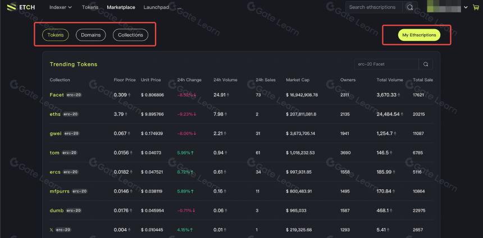The width and height of the screenshot is (483, 238).
Task: Click eths total volume 24,484.54
Action: click(388, 114)
